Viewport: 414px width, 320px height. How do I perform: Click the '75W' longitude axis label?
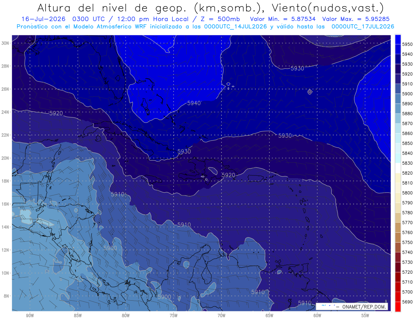[174, 316]
